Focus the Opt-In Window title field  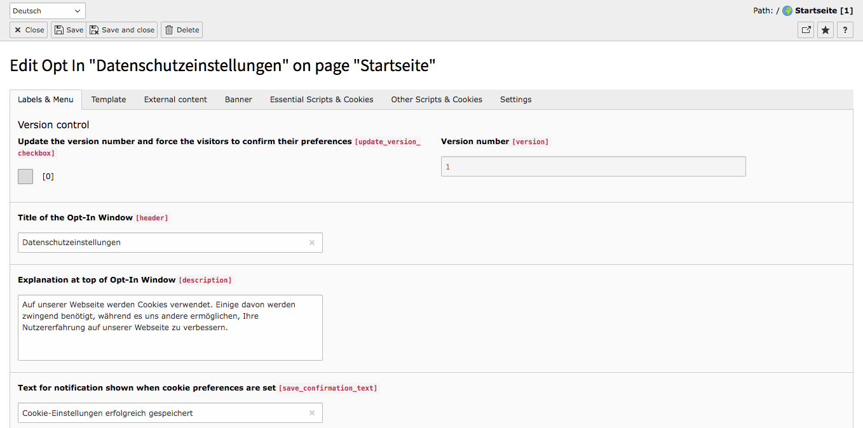pos(170,243)
